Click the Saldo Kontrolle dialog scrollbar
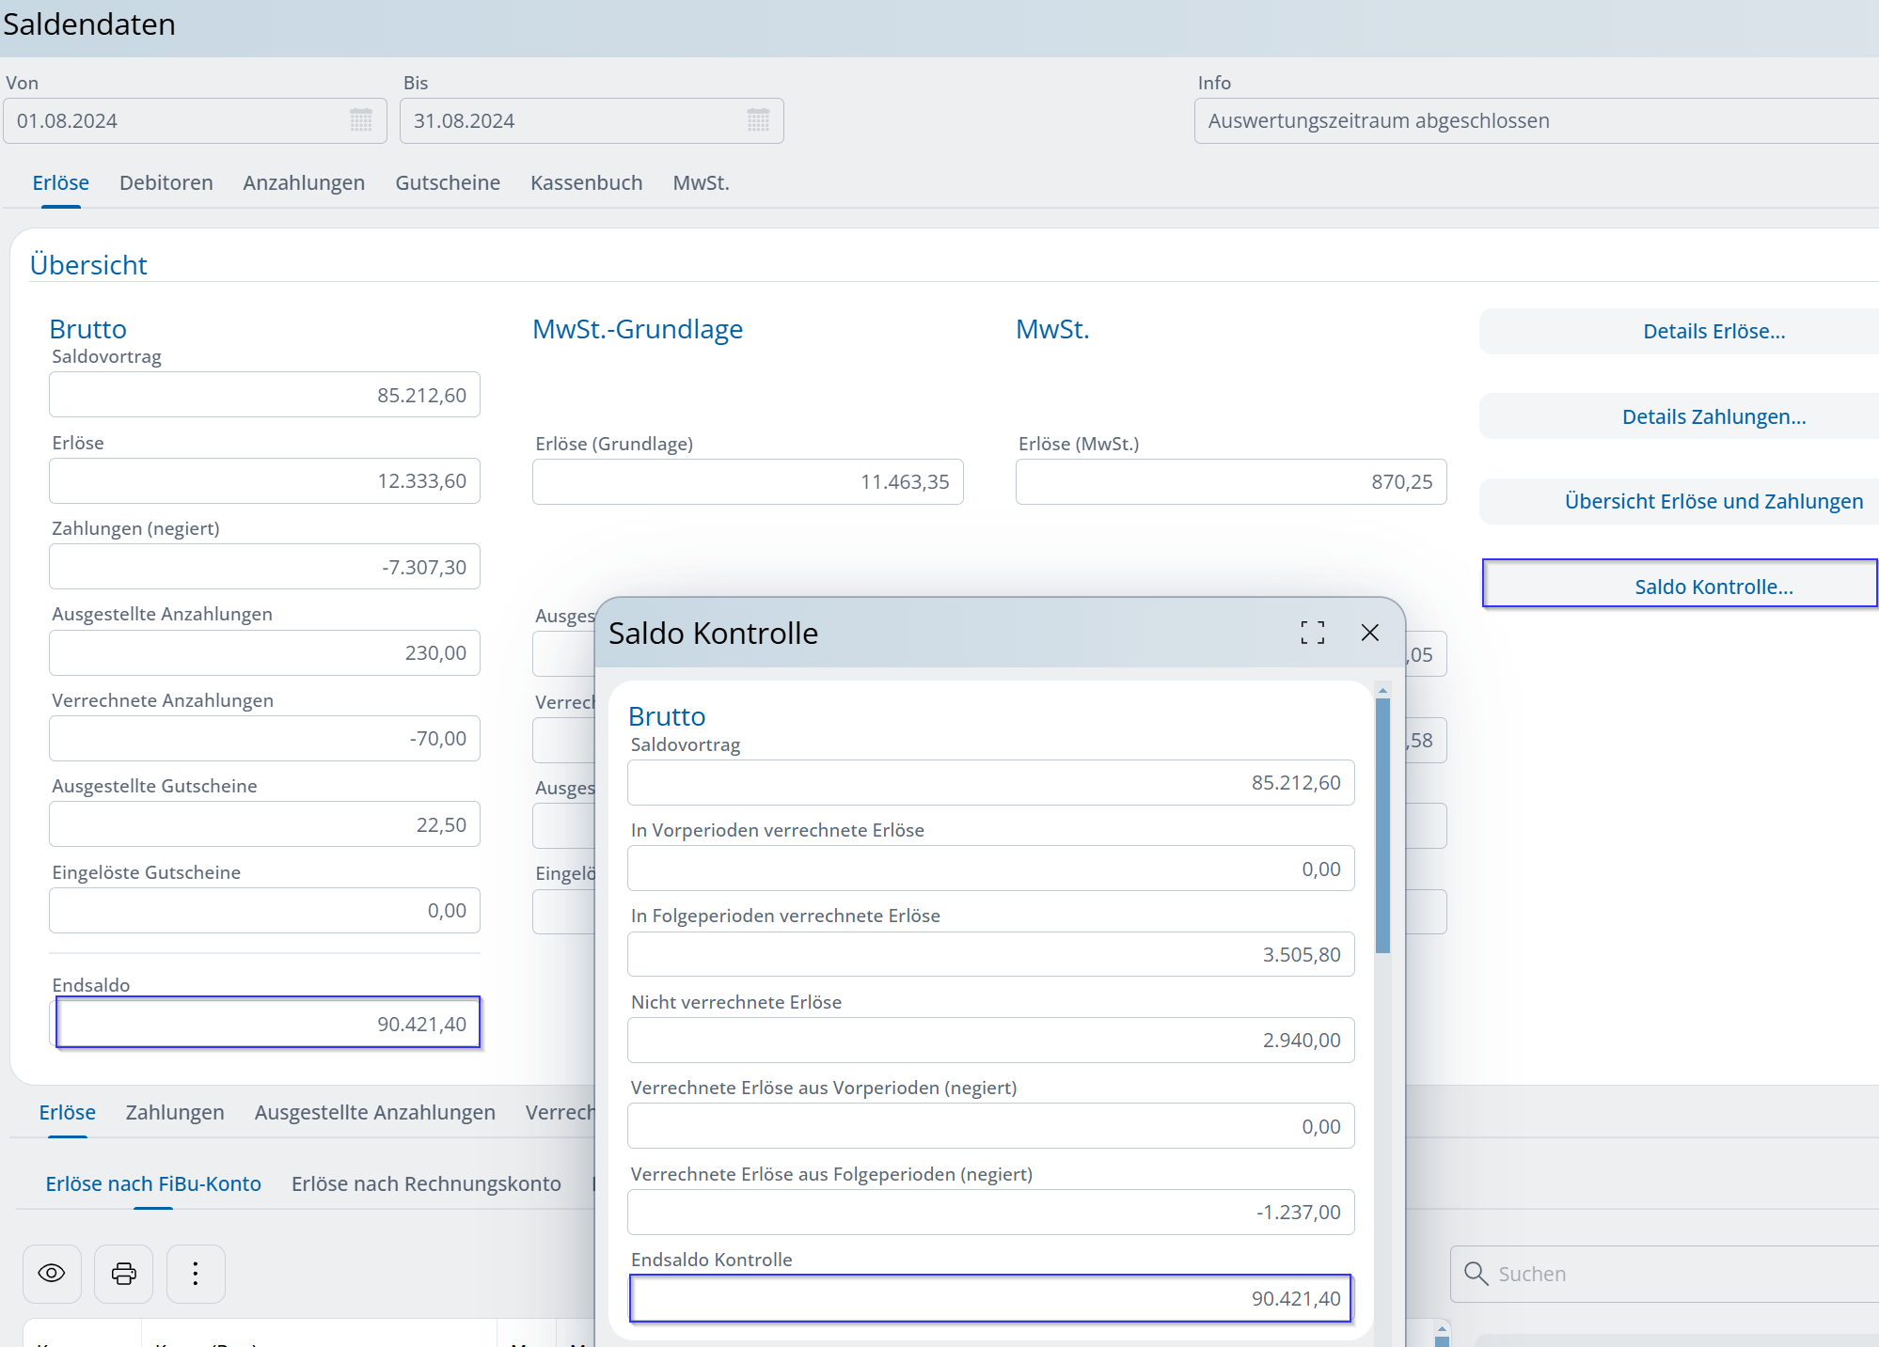The width and height of the screenshot is (1879, 1347). tap(1382, 823)
